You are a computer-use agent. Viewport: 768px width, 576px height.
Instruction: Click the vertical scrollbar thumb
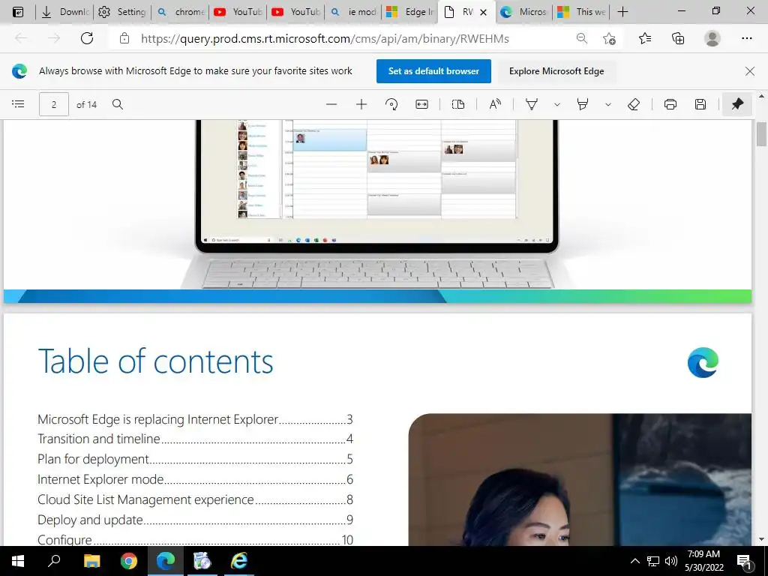(761, 133)
